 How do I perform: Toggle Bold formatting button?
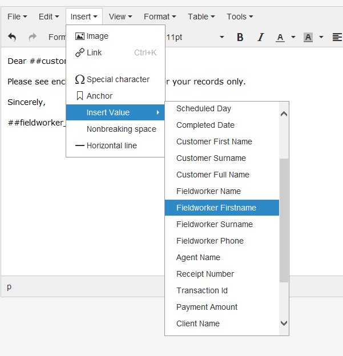pyautogui.click(x=240, y=37)
